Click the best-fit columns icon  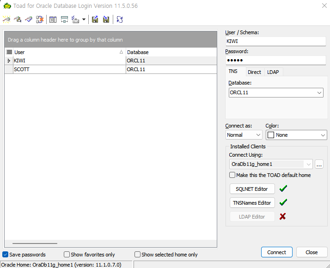(64, 19)
